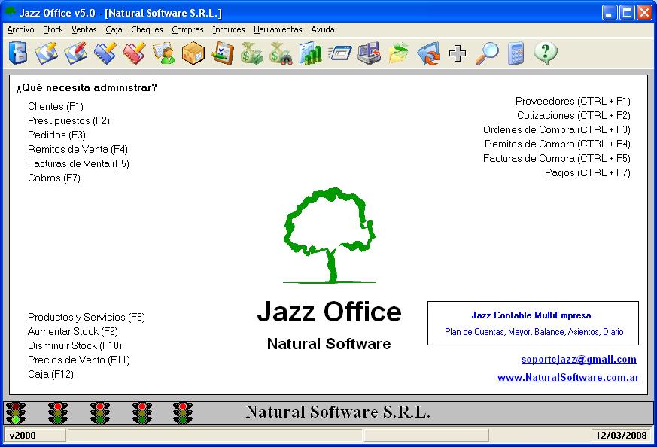The image size is (657, 447).
Task: Click the money bag with binoculars icon
Action: [x=281, y=53]
